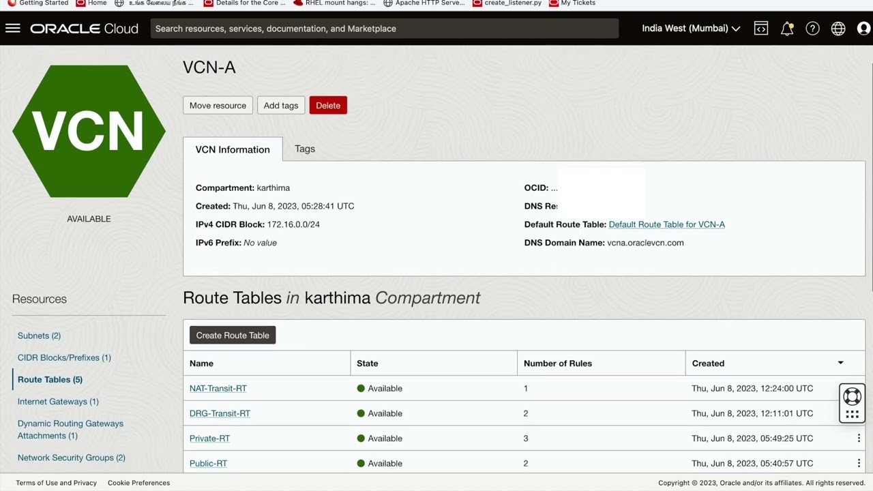The width and height of the screenshot is (873, 491).
Task: Open the help question mark menu
Action: click(812, 29)
